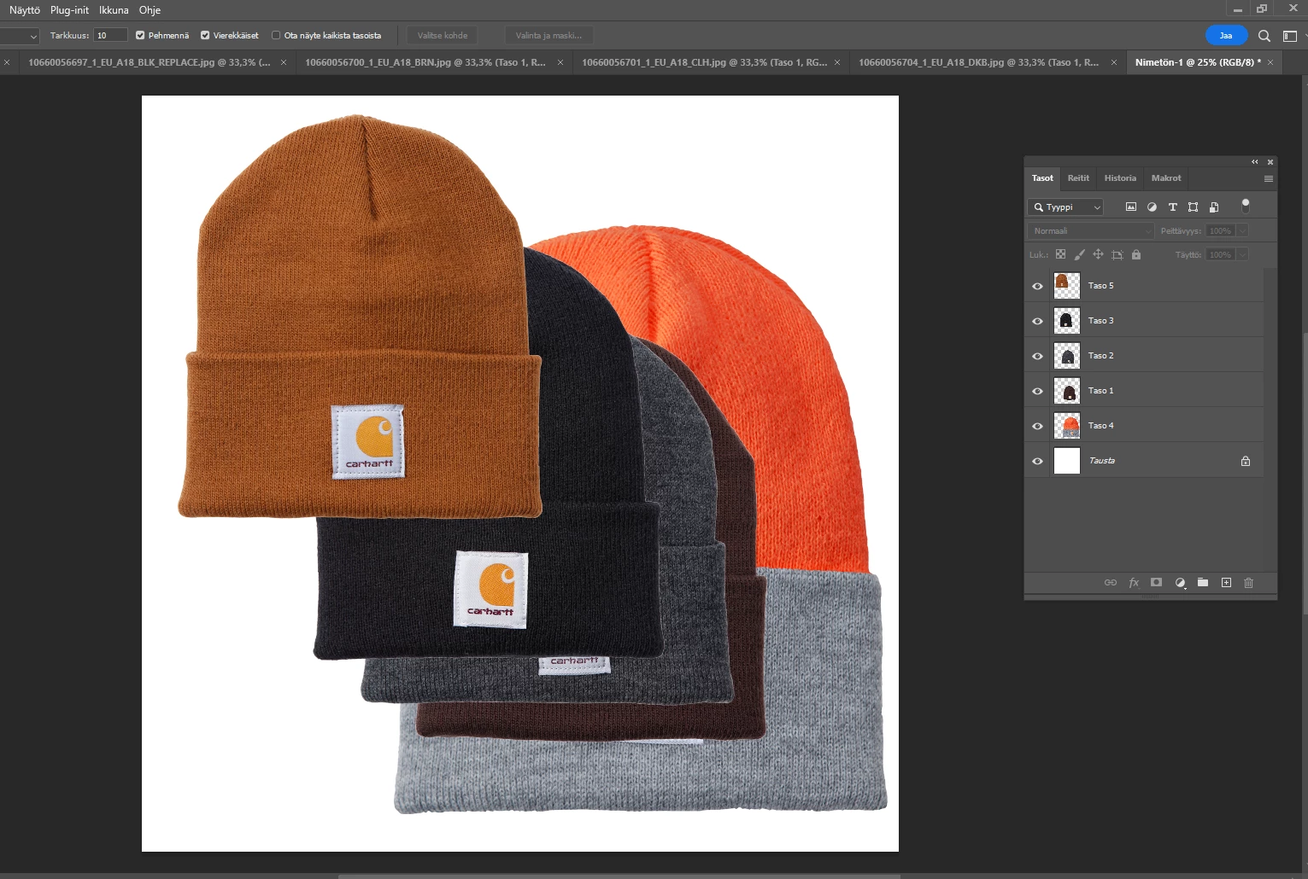Click the Peittävyys 100% value field
This screenshot has height=879, width=1308.
1220,230
